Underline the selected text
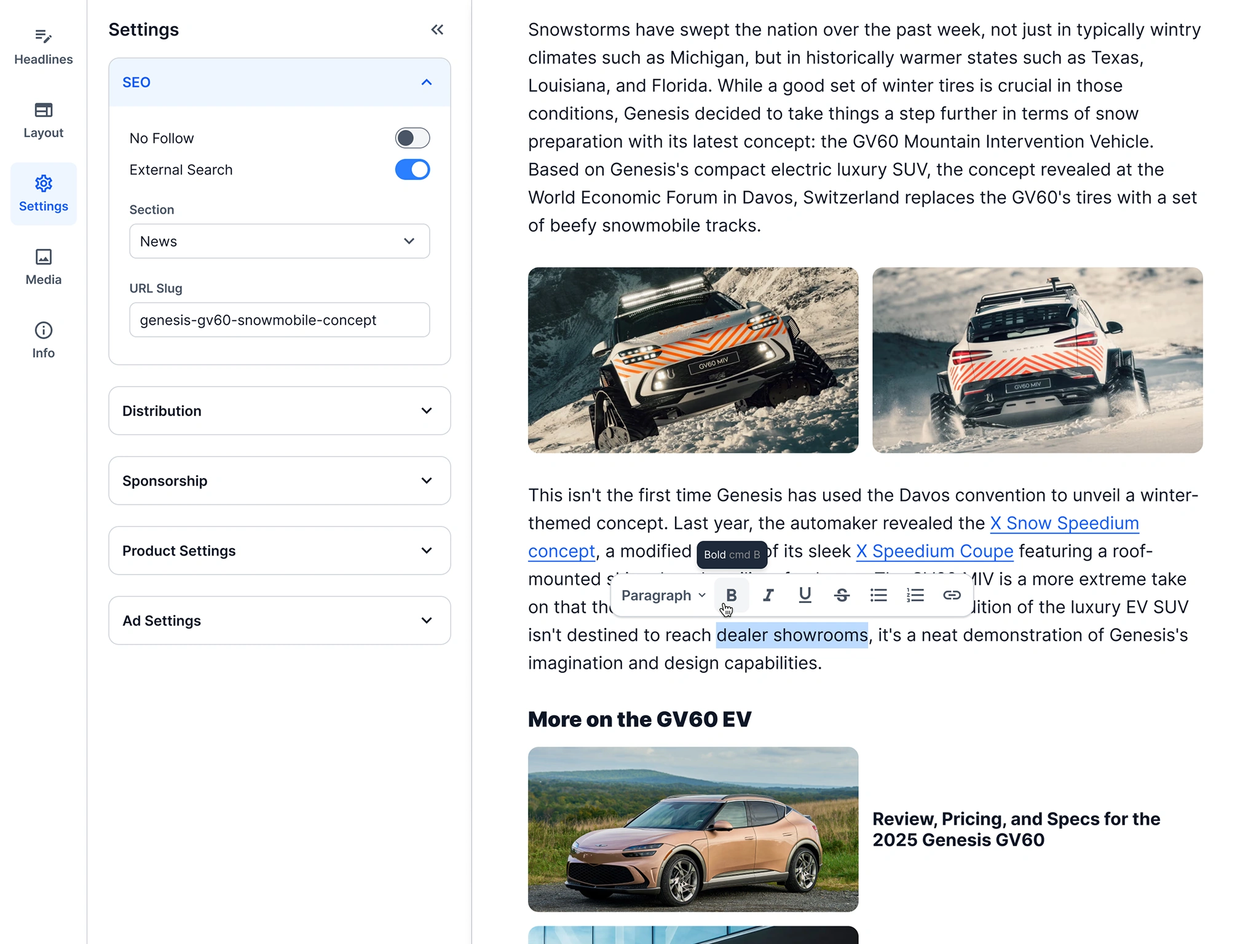Image resolution: width=1259 pixels, height=944 pixels. click(x=805, y=594)
